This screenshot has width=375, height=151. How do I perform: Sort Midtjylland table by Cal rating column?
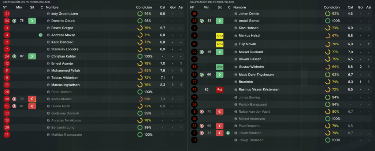350,7
